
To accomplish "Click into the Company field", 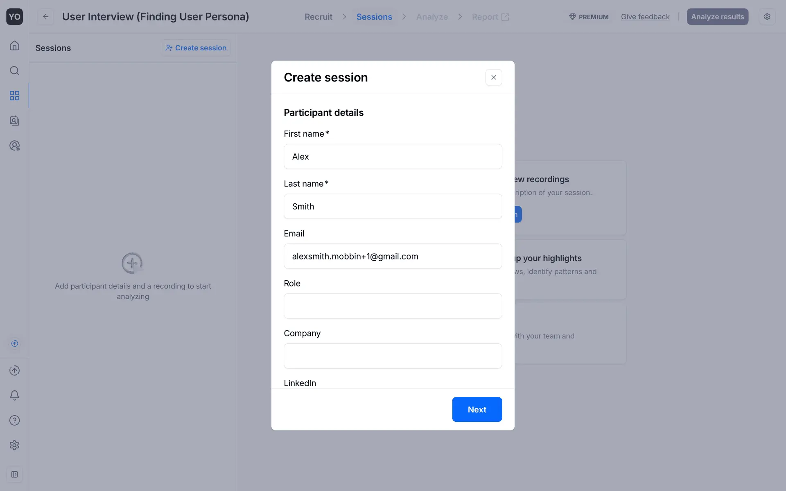I will (x=393, y=356).
